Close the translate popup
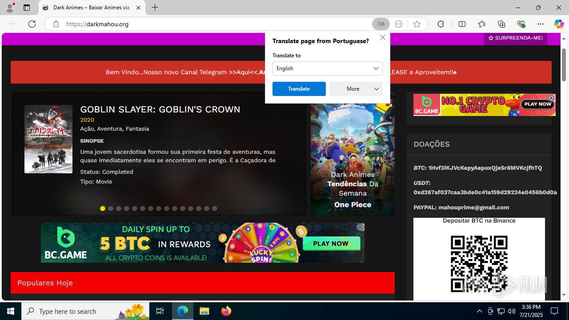Image resolution: width=569 pixels, height=320 pixels. (383, 38)
